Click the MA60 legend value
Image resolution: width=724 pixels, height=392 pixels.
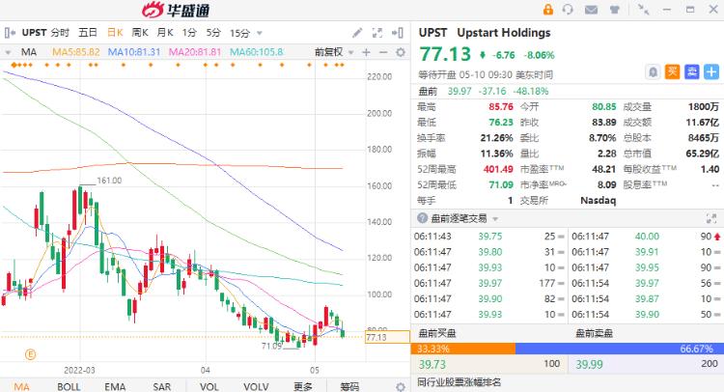[x=257, y=52]
